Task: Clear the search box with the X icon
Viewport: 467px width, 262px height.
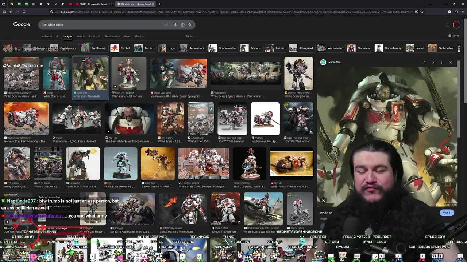Action: point(166,25)
